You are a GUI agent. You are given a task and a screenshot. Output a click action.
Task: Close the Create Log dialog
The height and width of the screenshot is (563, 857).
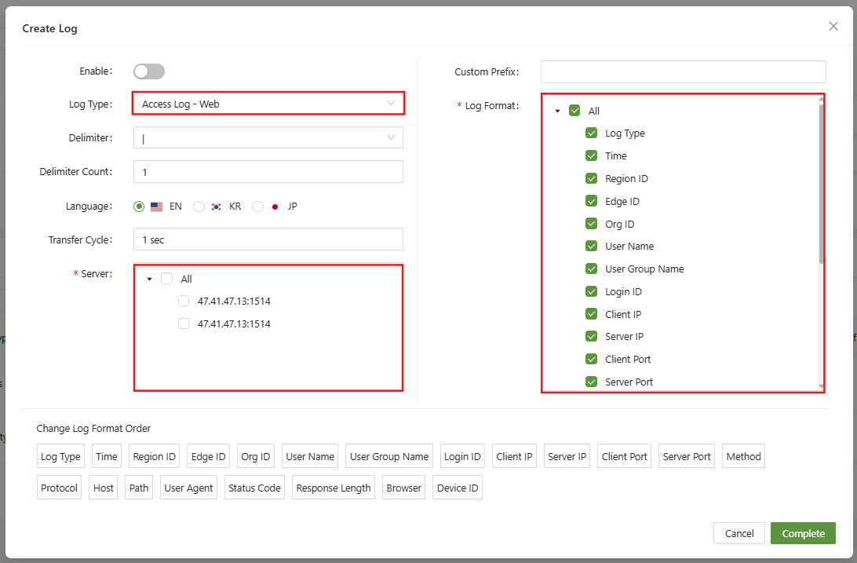(x=833, y=27)
